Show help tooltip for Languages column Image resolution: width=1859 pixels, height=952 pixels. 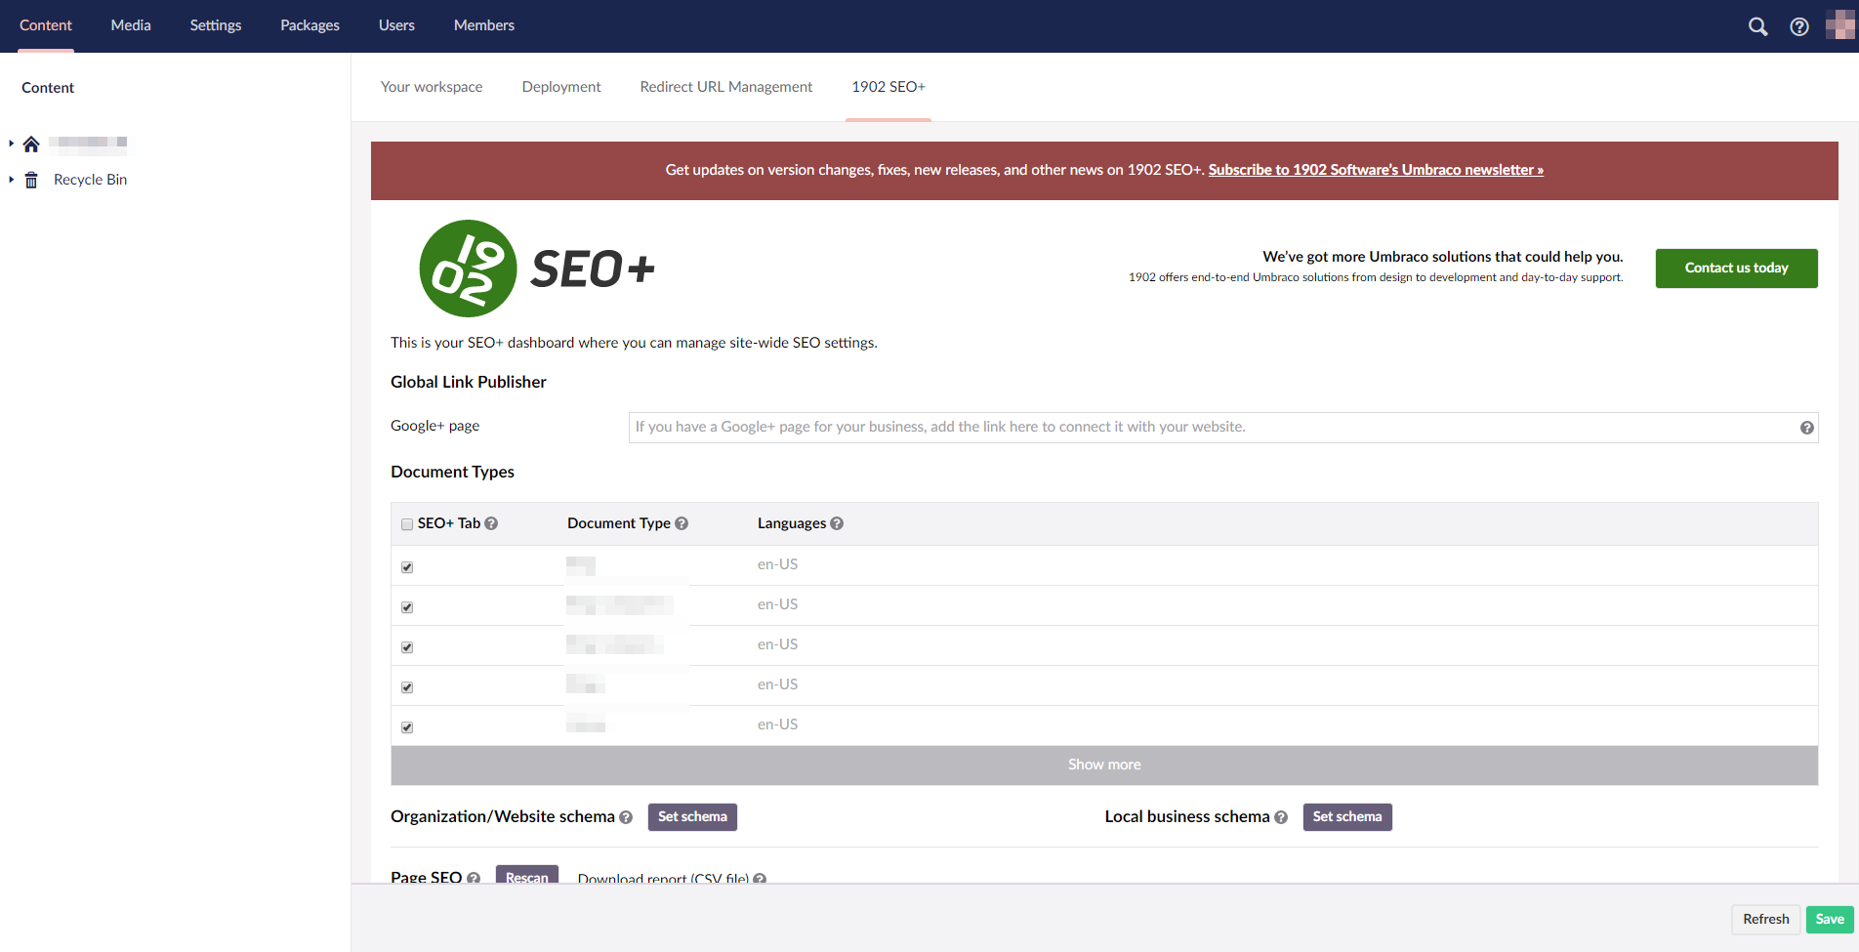[837, 523]
